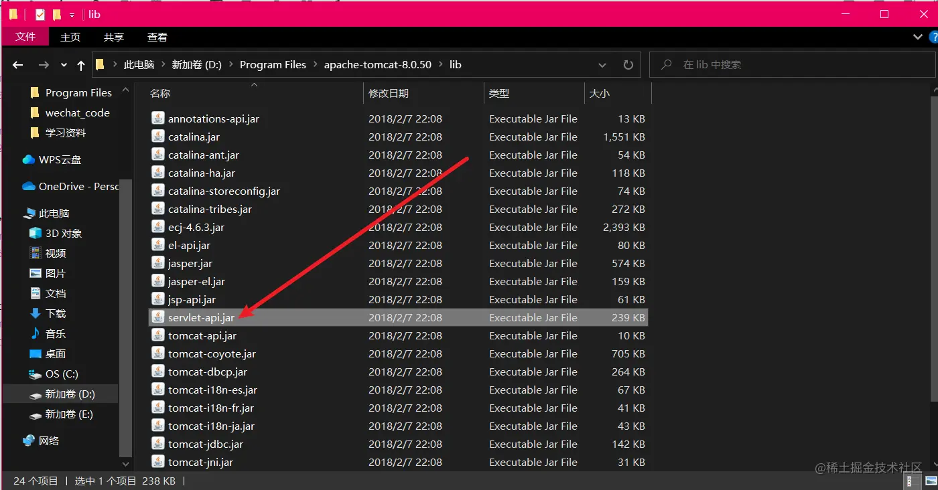This screenshot has height=490, width=938.
Task: Click the jar icon next to jasper.jar
Action: [157, 263]
